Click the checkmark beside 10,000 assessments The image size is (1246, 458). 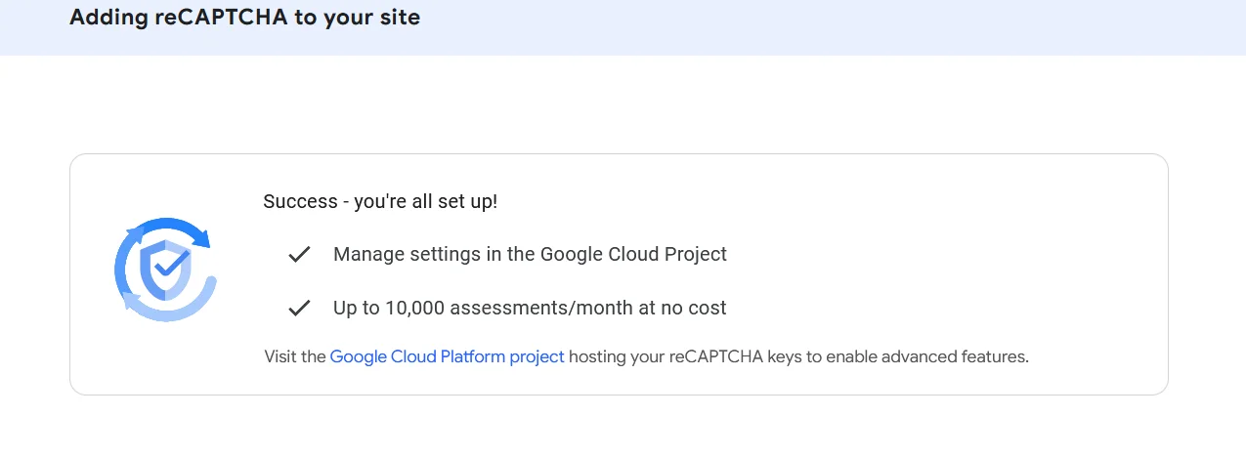point(299,309)
